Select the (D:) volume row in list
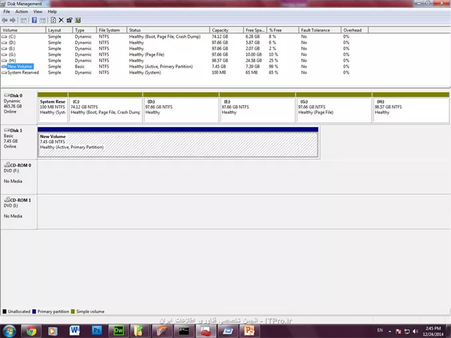Screen dimensions: 451x338 click(184, 43)
